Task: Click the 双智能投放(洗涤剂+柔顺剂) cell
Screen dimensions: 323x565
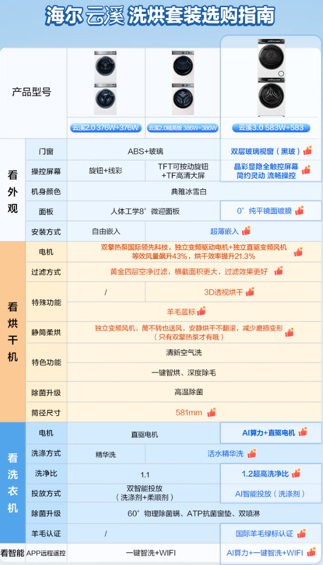Action: coord(145,493)
